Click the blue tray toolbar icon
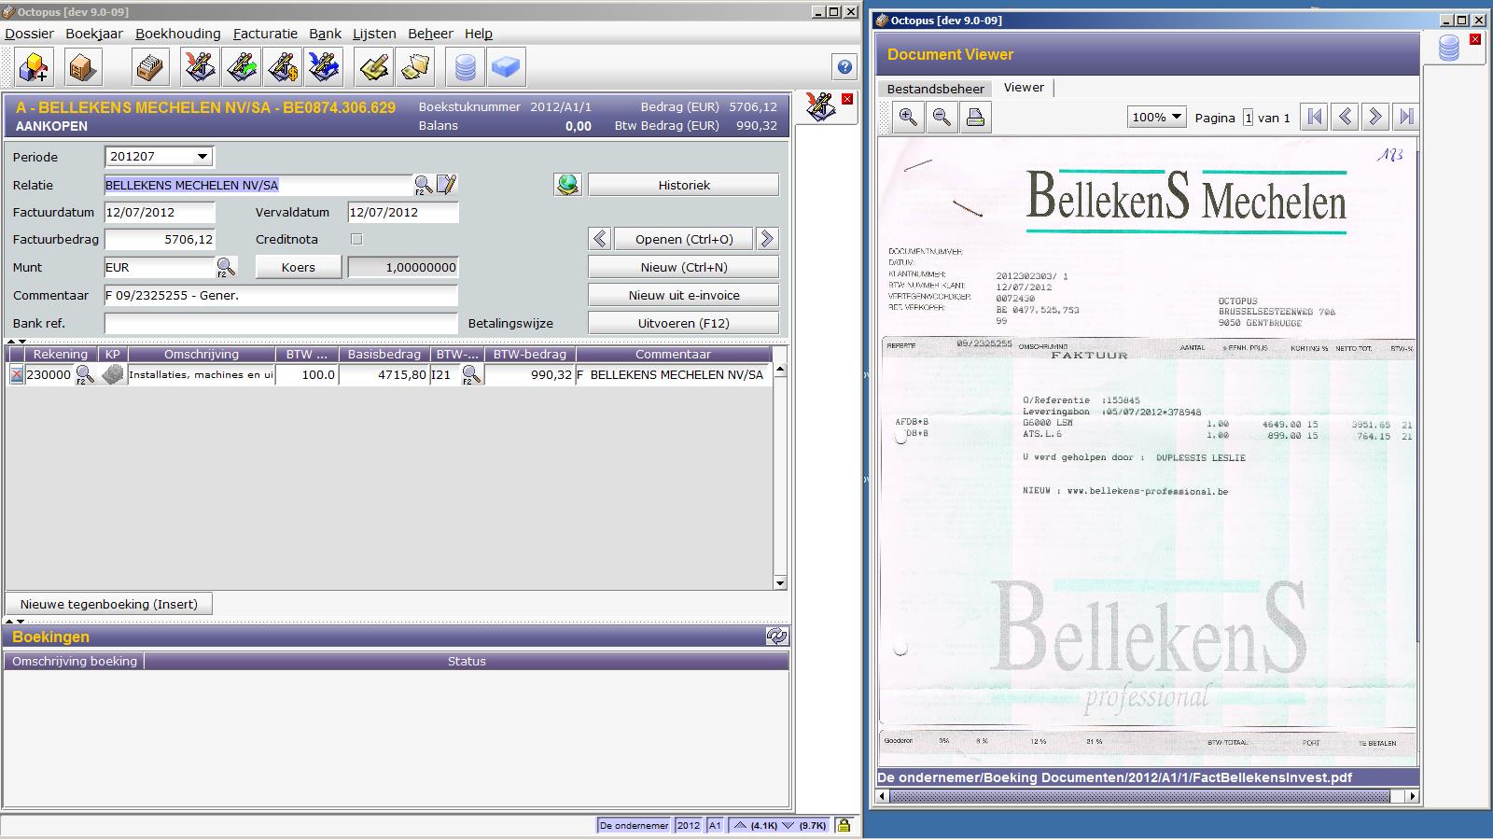The width and height of the screenshot is (1493, 840). pyautogui.click(x=507, y=67)
